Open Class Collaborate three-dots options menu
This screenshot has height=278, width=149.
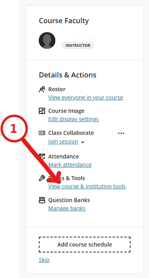[121, 133]
